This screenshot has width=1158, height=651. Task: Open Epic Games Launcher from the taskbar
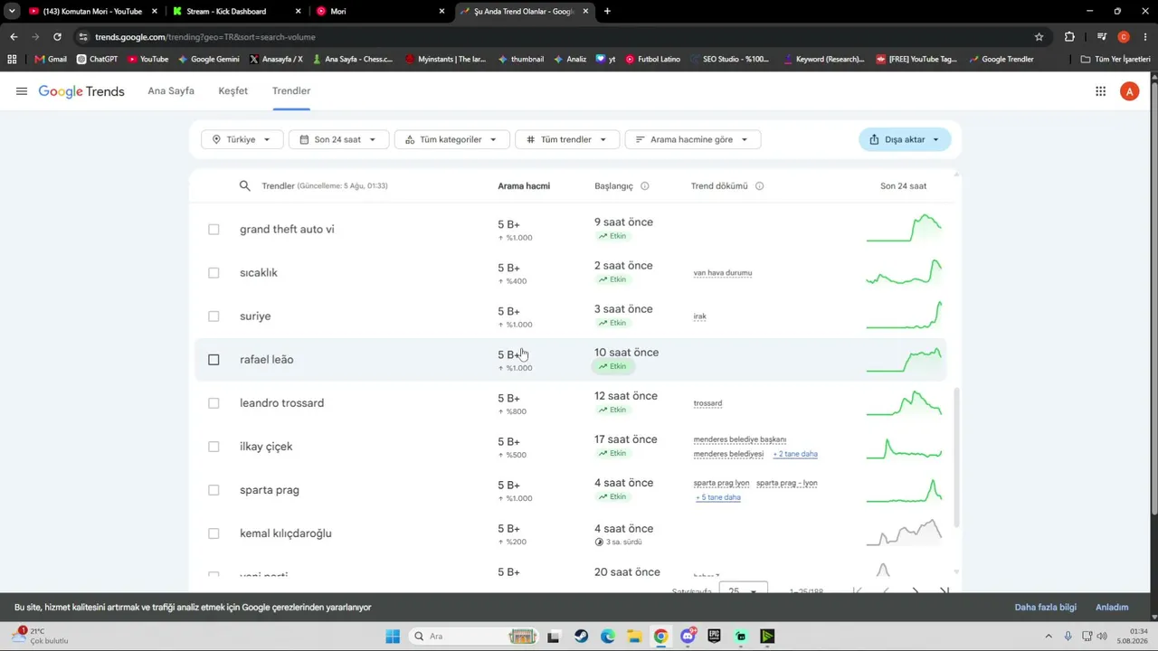pyautogui.click(x=714, y=637)
